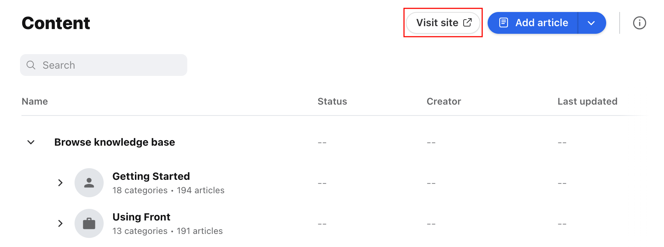The width and height of the screenshot is (664, 247).
Task: Select the Getting Started row title
Action: coord(151,176)
